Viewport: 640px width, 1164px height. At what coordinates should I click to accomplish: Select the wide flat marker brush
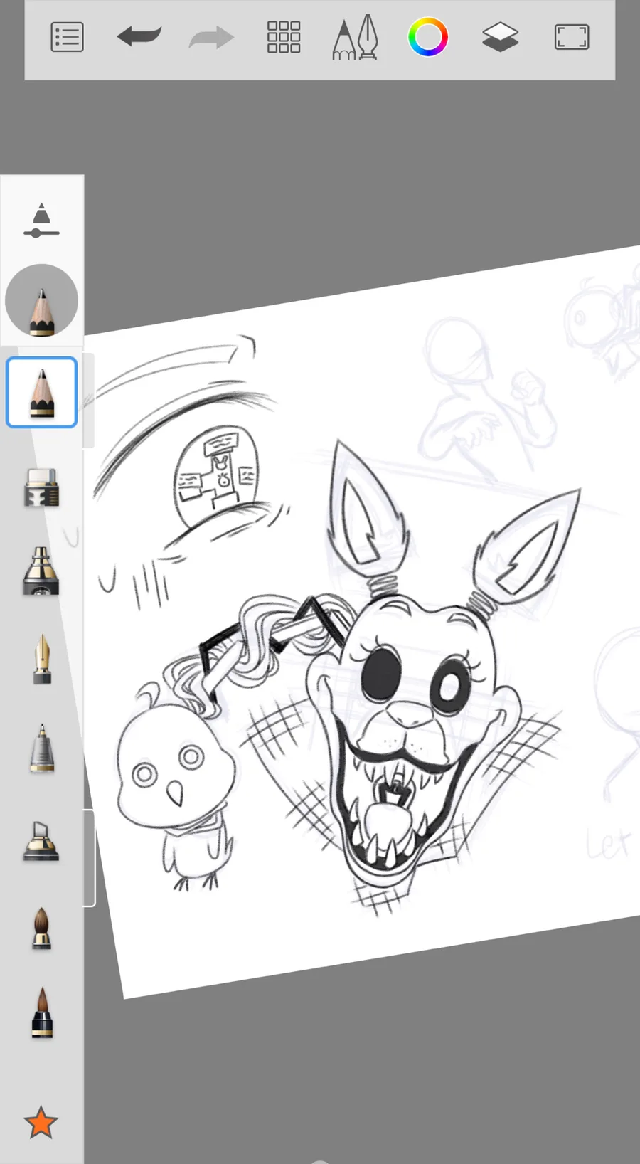[x=41, y=841]
